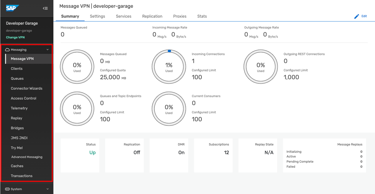This screenshot has height=194, width=375.
Task: Click the Messages Queued usage gauge
Action: pyautogui.click(x=77, y=67)
